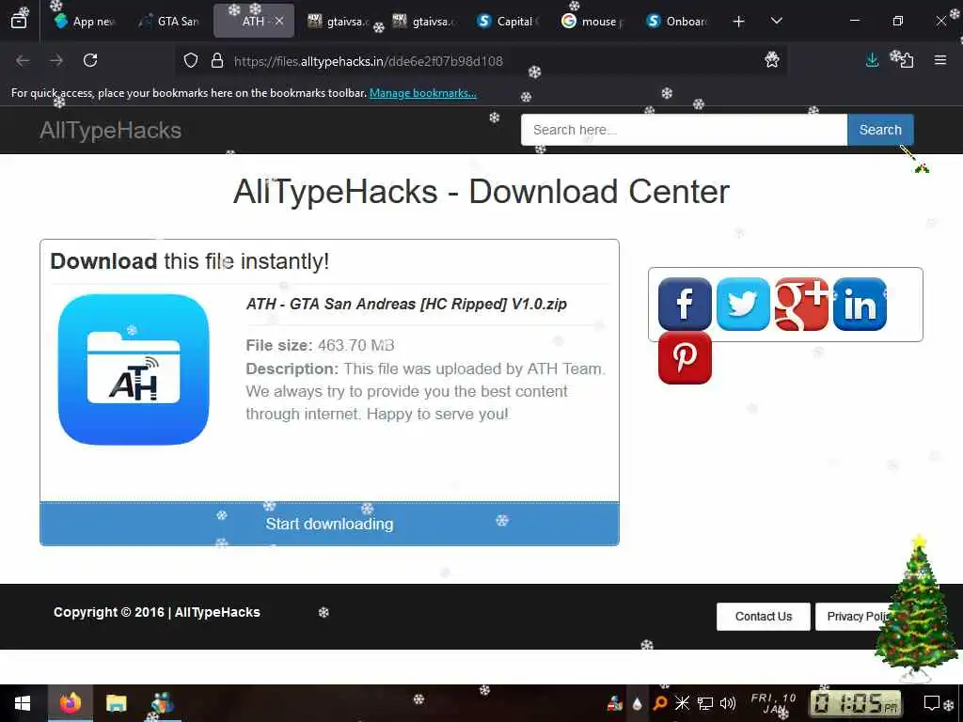Click the blue Search button
Screen dimensions: 963x722
[x=880, y=130]
